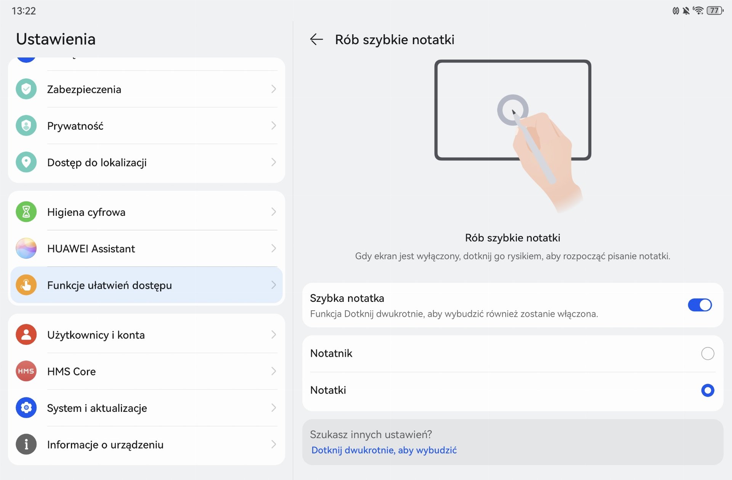Tap the Prywatność icon
This screenshot has width=732, height=480.
click(x=26, y=126)
